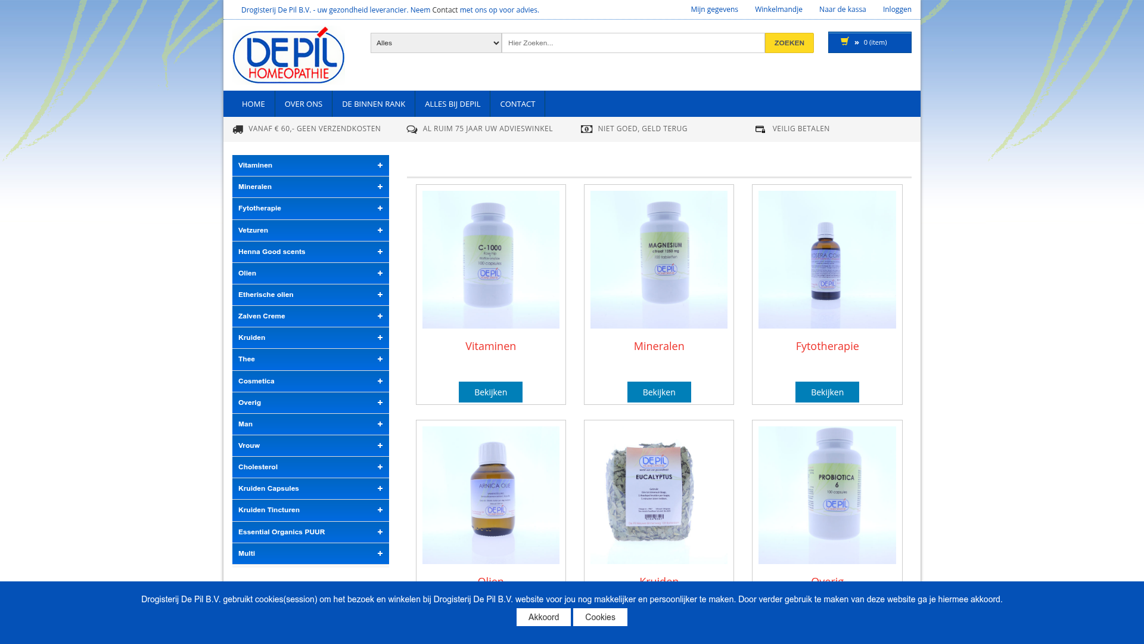Click the money-back banknote icon
This screenshot has width=1144, height=644.
pyautogui.click(x=586, y=129)
